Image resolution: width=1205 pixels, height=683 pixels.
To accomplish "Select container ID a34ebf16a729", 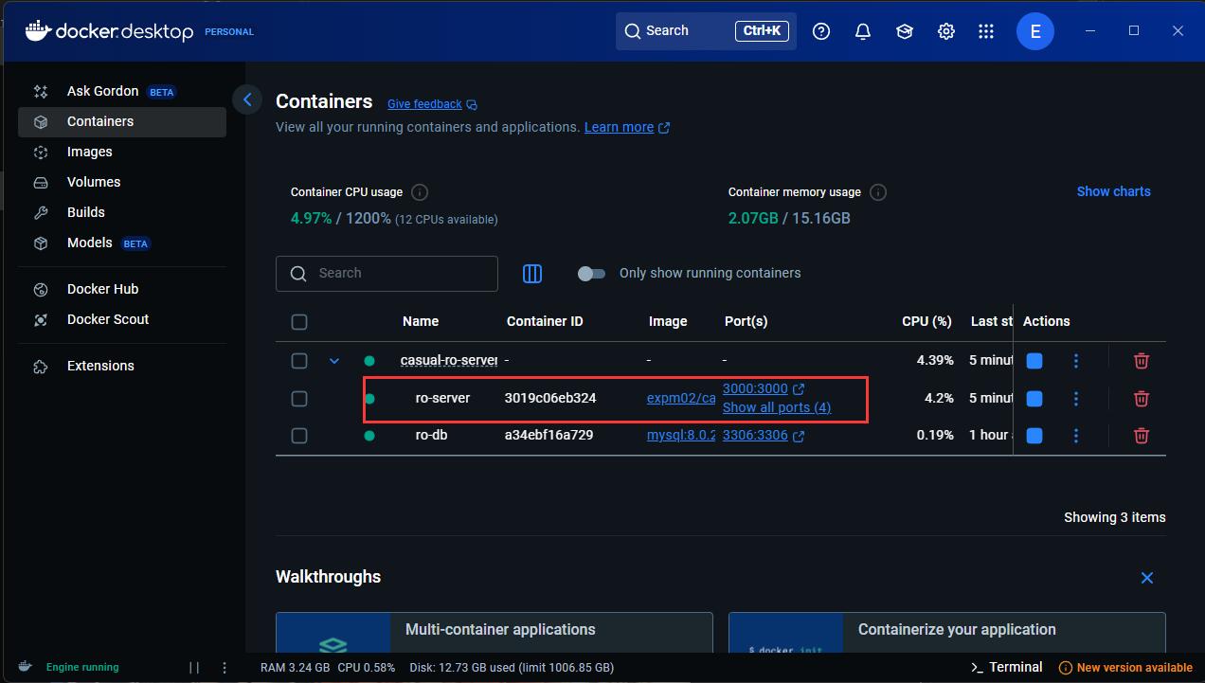I will point(549,435).
